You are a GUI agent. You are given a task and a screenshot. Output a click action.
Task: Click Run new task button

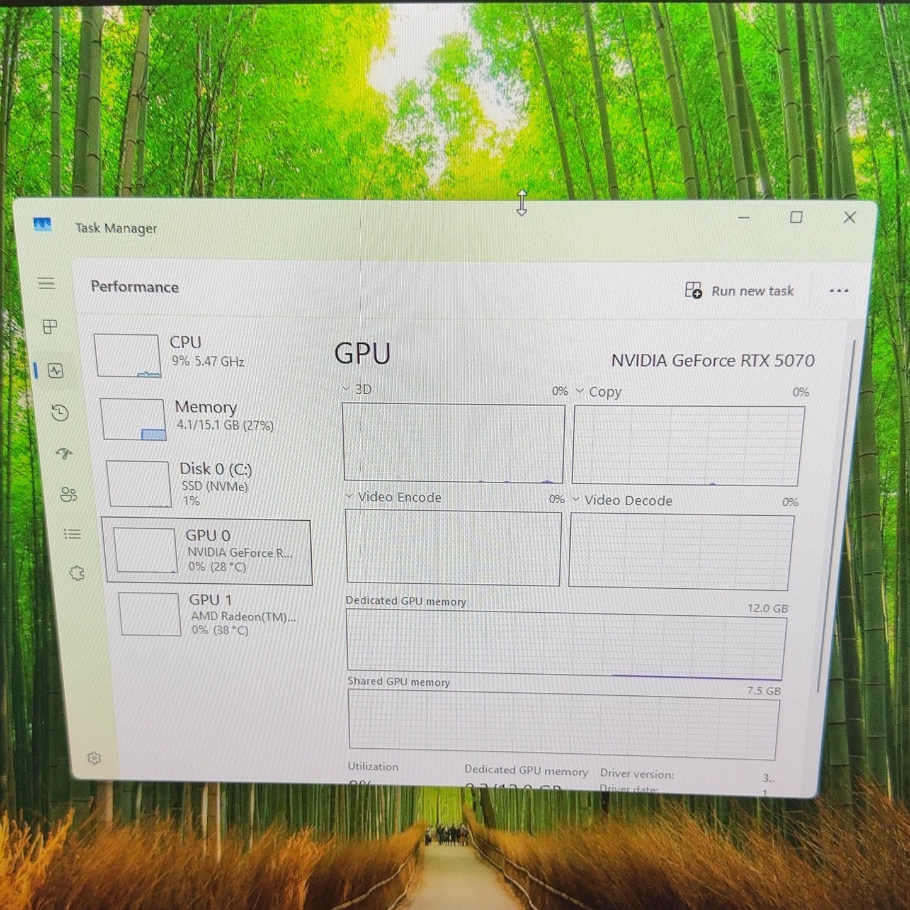click(739, 290)
